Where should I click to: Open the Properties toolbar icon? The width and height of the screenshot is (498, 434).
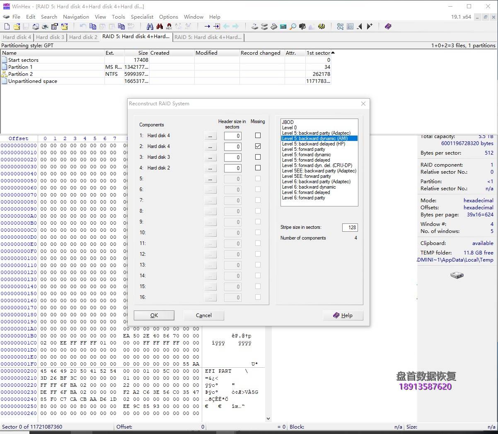(54, 26)
